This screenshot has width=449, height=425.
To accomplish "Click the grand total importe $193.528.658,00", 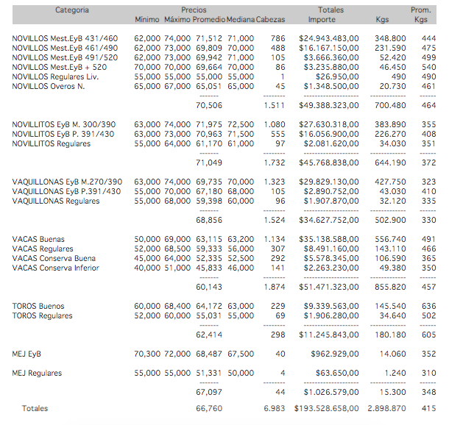I will (328, 407).
